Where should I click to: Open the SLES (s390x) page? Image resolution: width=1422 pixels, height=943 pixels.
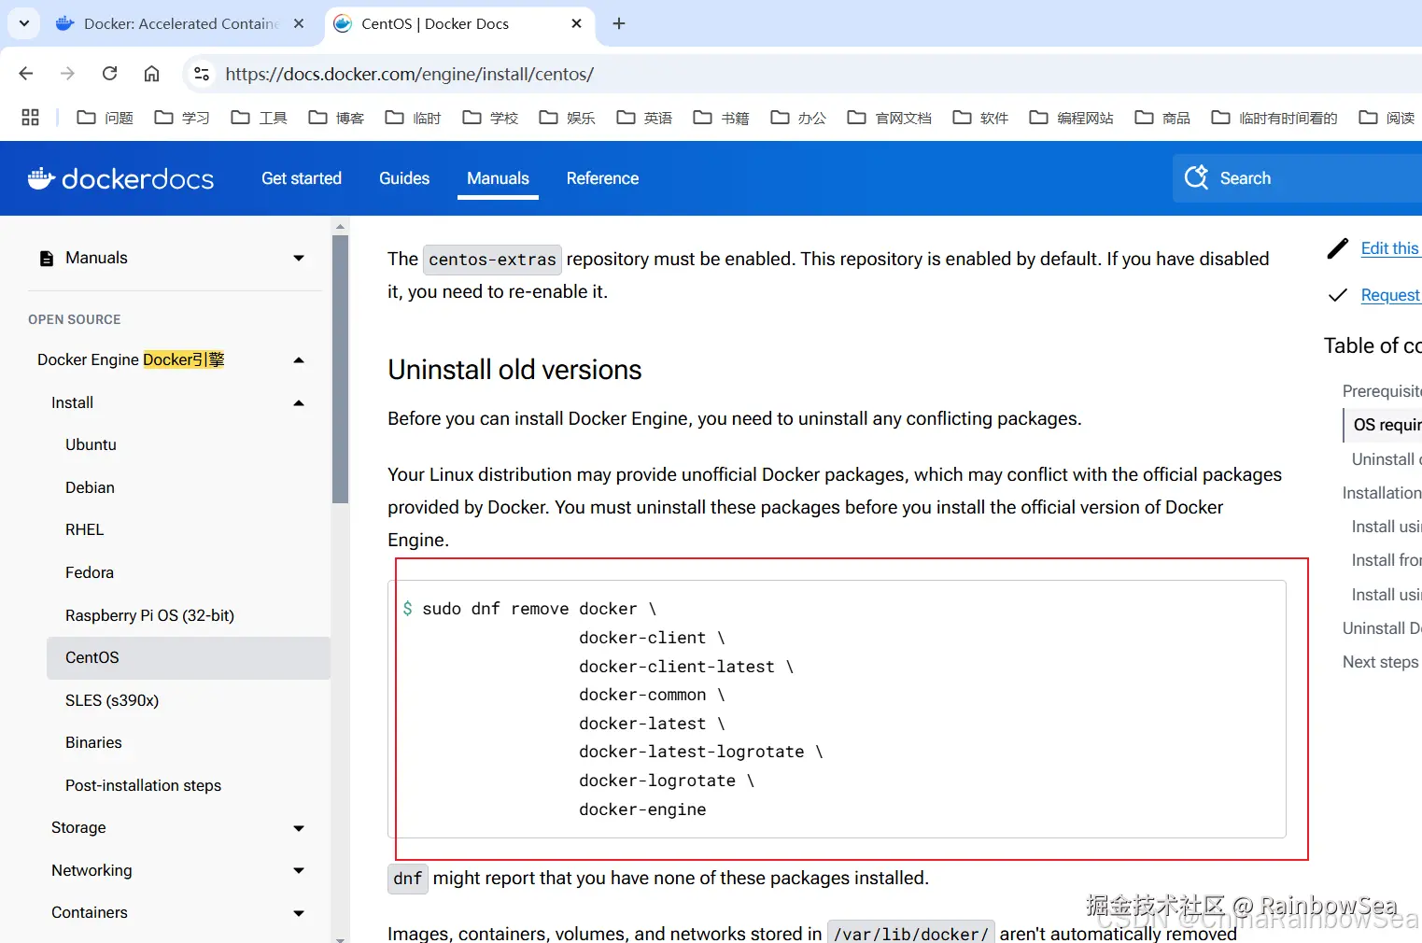point(112,700)
